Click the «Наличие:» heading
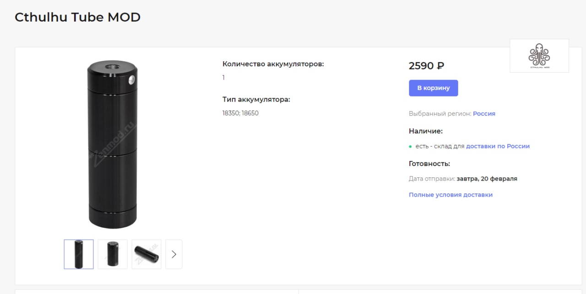The height and width of the screenshot is (294, 586). (426, 131)
